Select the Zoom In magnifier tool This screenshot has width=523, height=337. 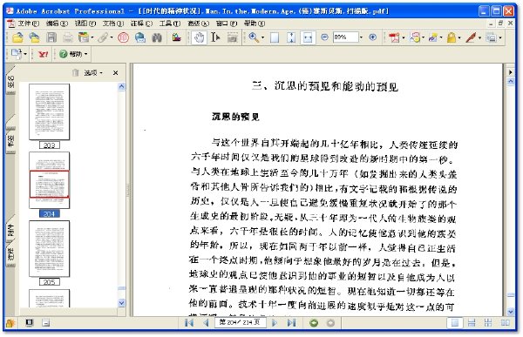(254, 37)
